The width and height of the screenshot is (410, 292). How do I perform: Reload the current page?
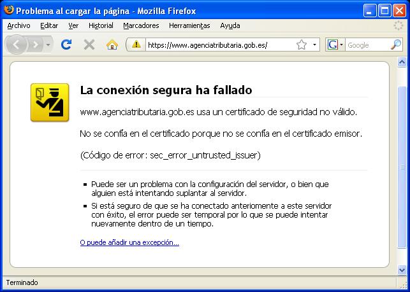click(66, 45)
